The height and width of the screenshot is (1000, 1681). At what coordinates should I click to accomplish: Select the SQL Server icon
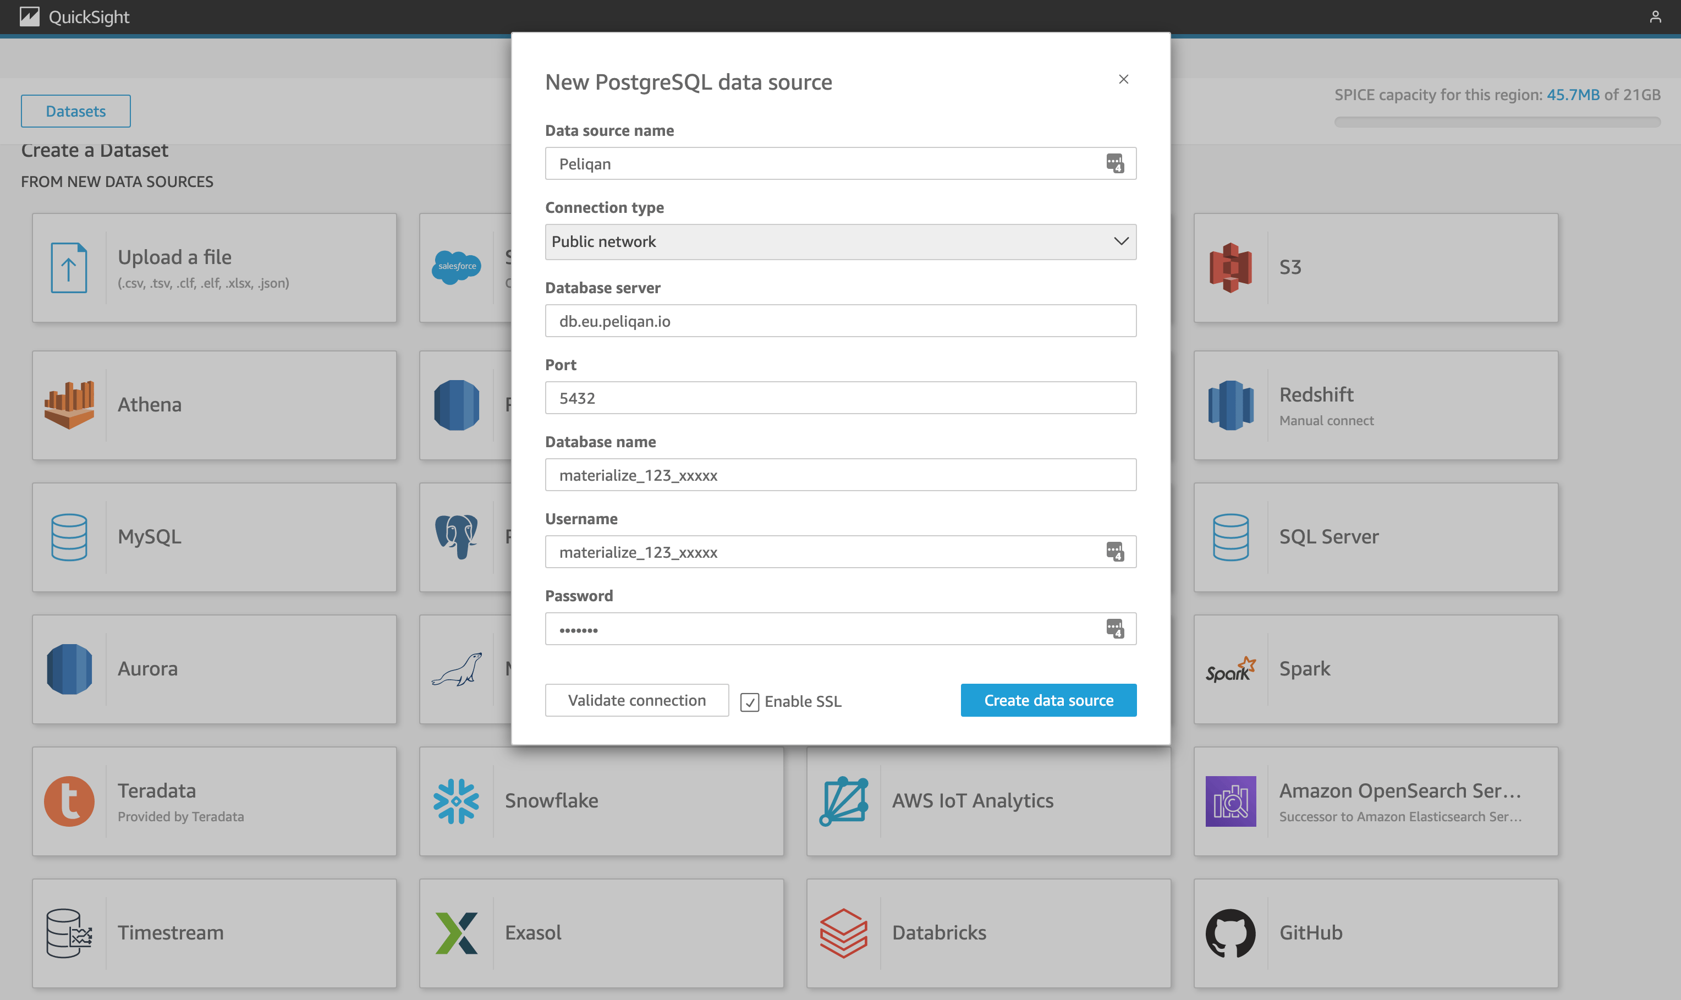[x=1230, y=537]
